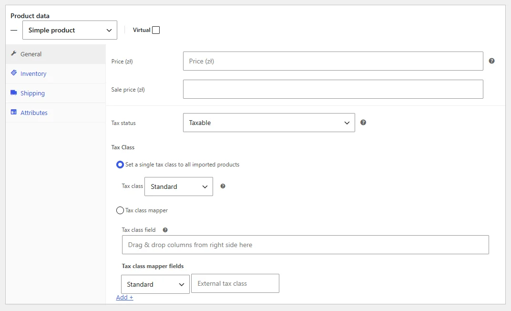Click the Shipping truck icon

click(x=14, y=93)
